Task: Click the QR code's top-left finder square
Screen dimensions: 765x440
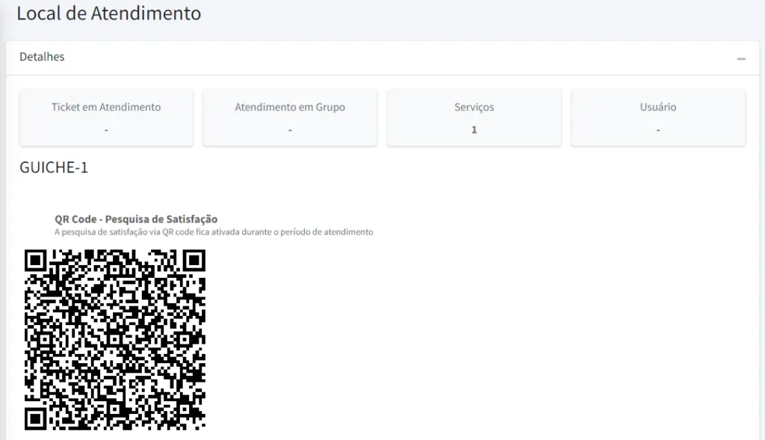Action: click(x=36, y=261)
